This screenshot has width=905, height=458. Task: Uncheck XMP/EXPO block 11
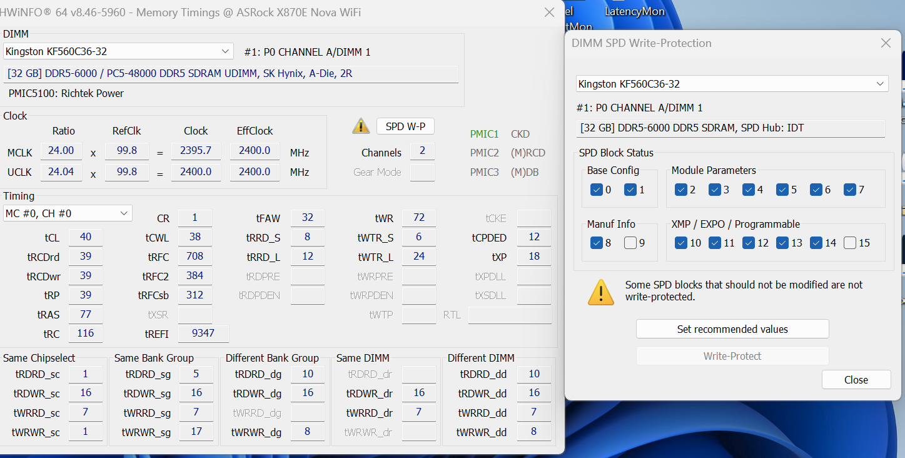click(x=714, y=243)
